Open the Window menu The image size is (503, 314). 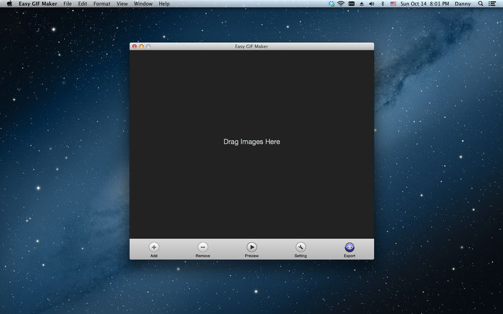click(x=143, y=4)
